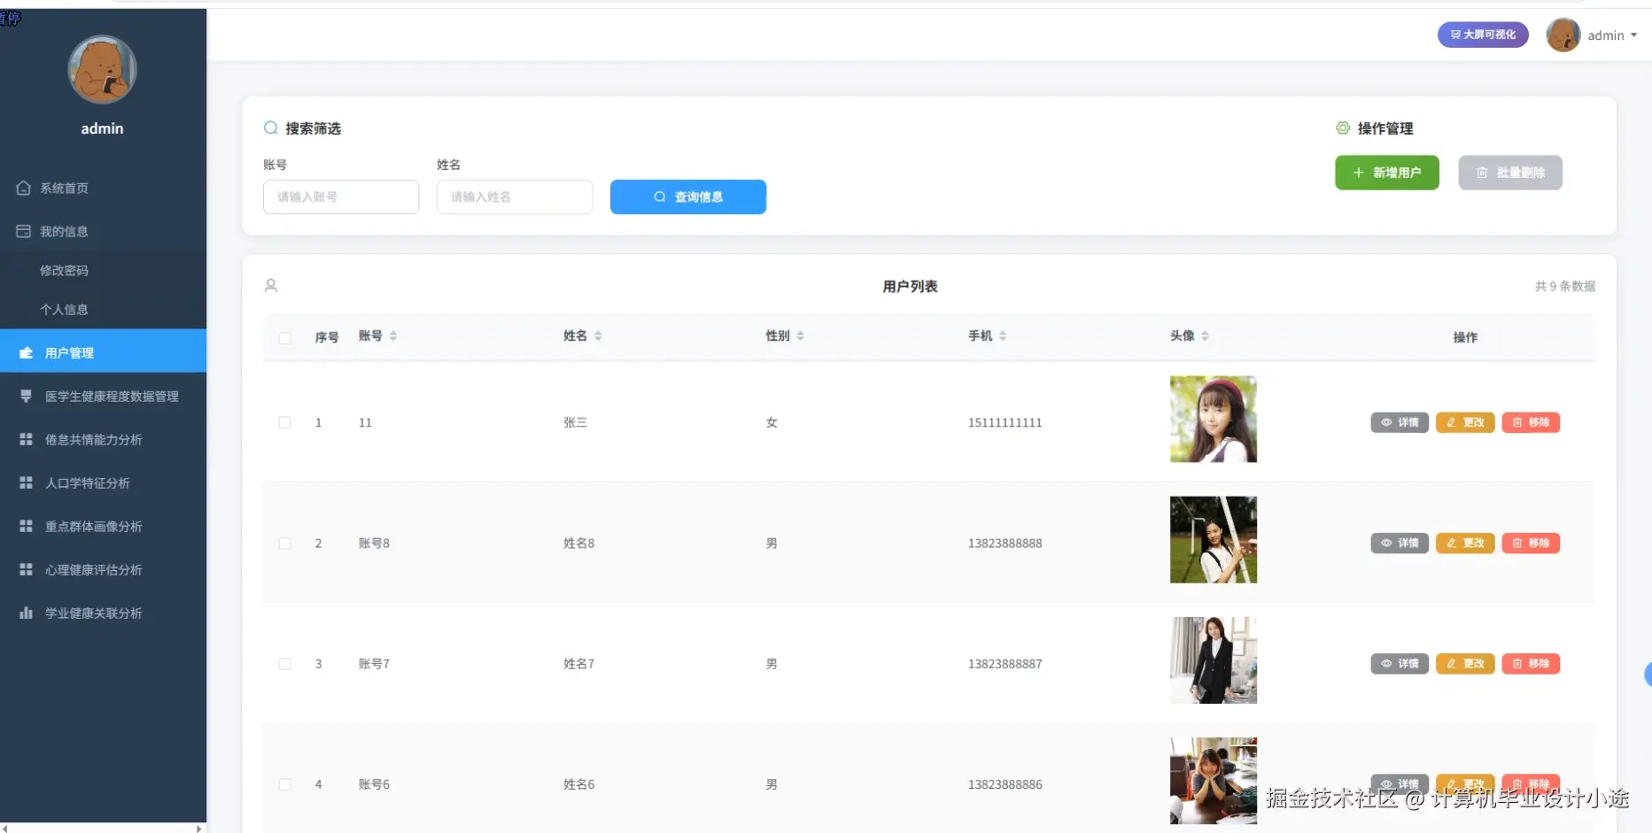The width and height of the screenshot is (1652, 833).
Task: Focus the 姓名 search input field
Action: tap(515, 197)
